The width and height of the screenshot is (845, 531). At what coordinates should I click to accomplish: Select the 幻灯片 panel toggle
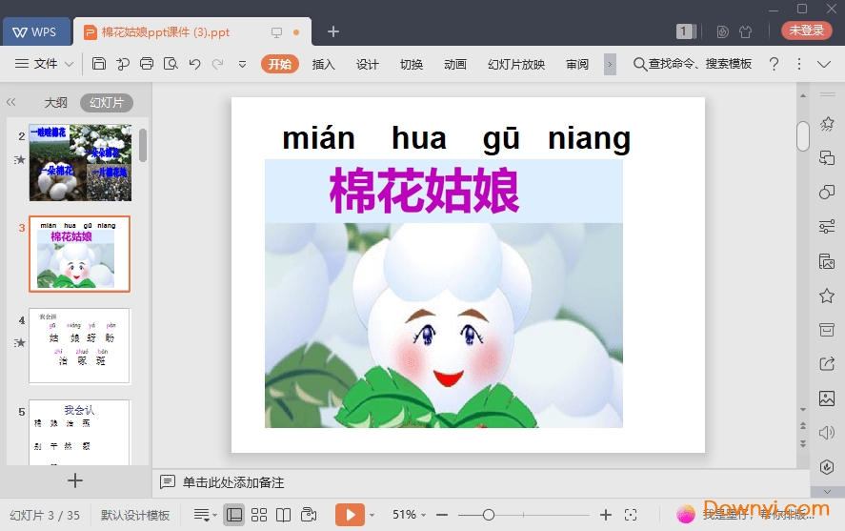point(107,102)
